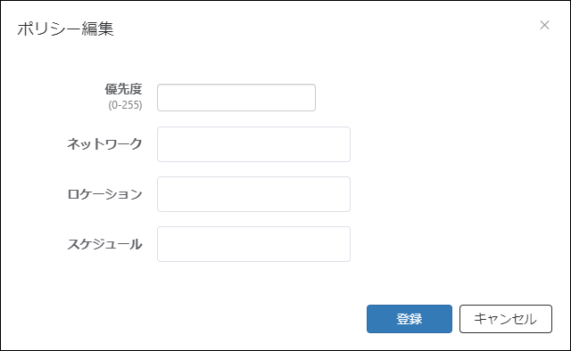Place cursor in priority (0-255) box
Image resolution: width=571 pixels, height=351 pixels.
coord(236,97)
